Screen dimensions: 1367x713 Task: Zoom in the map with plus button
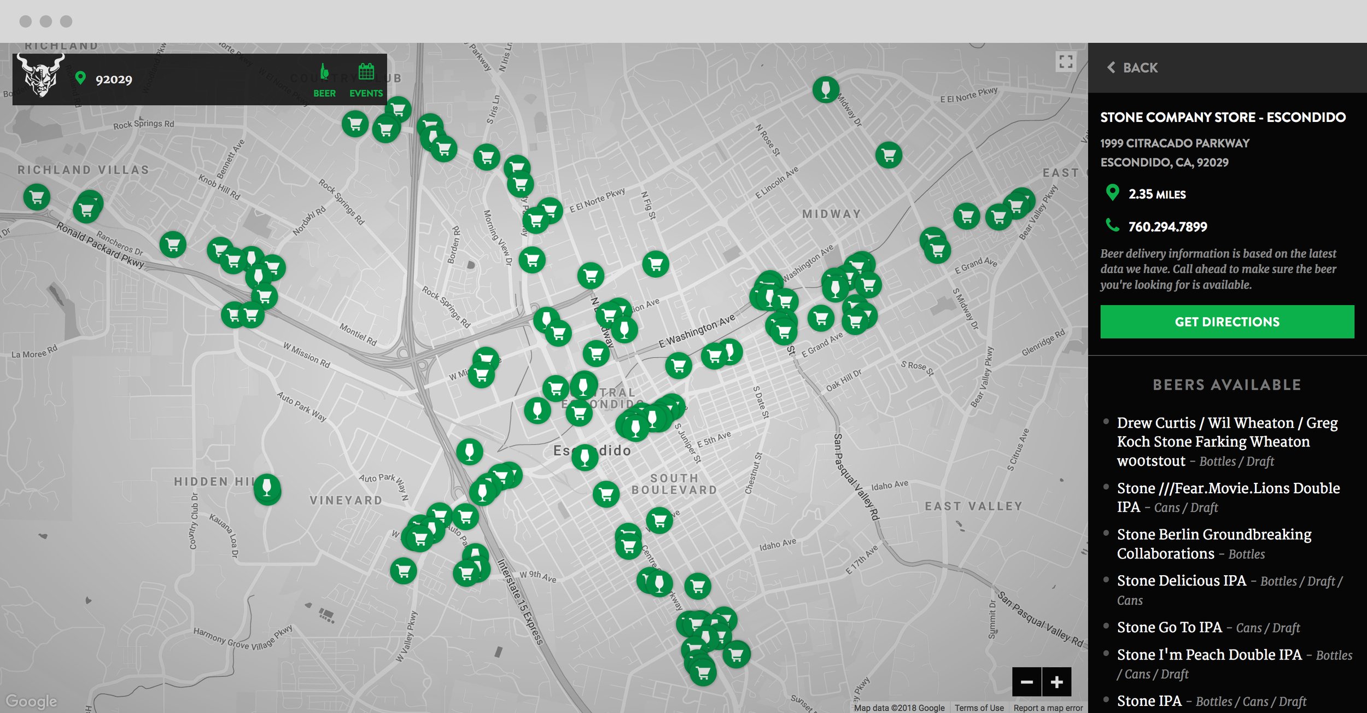(x=1056, y=682)
